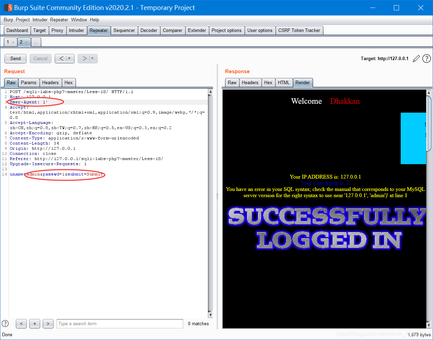Image resolution: width=433 pixels, height=340 pixels.
Task: Open back history dropdown arrow
Action: click(x=69, y=58)
